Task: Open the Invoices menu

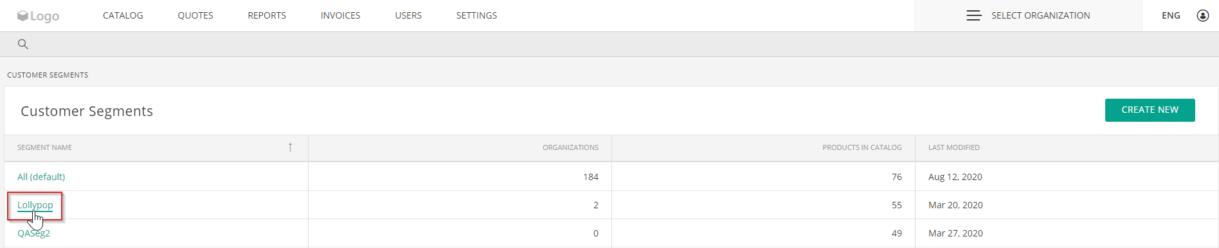Action: coord(341,15)
